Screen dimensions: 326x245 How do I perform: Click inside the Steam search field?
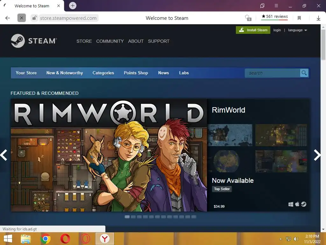point(273,73)
